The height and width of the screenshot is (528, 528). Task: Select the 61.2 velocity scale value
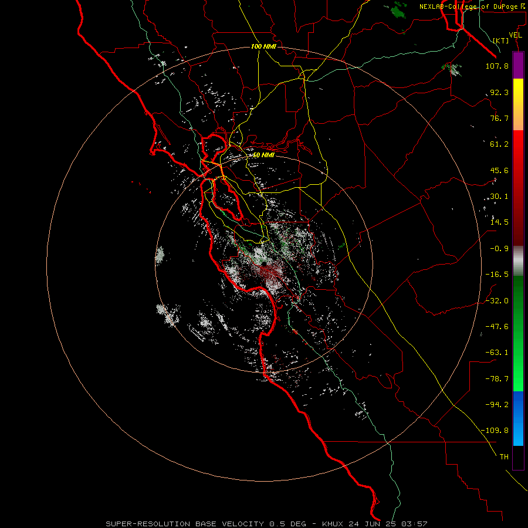(499, 144)
